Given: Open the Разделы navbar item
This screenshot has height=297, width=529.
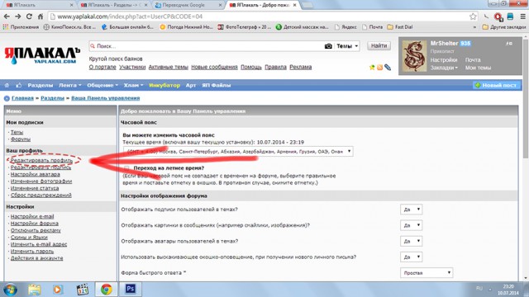Looking at the screenshot, I should coord(41,86).
